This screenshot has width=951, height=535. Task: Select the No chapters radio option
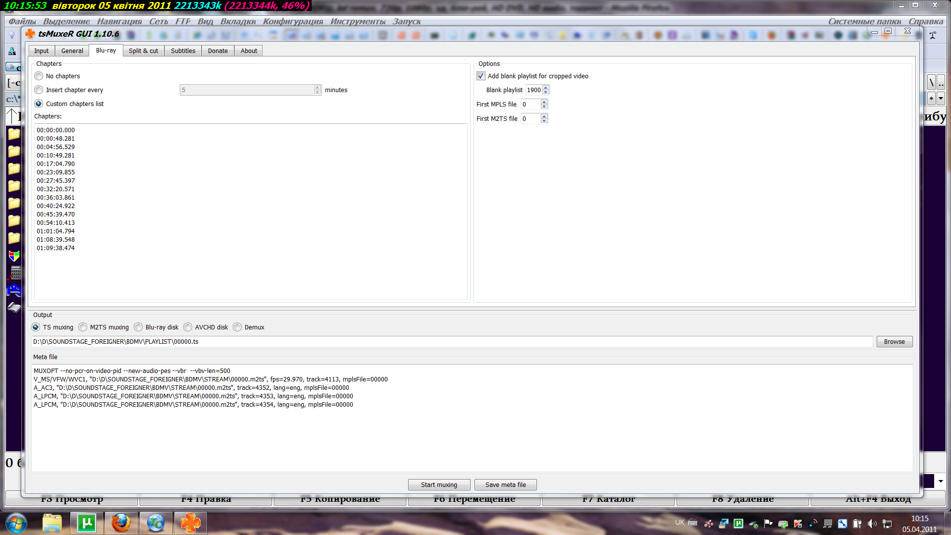coord(39,76)
